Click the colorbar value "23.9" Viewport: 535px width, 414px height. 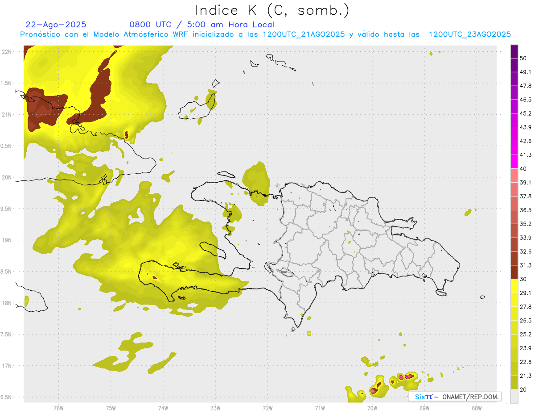point(526,348)
